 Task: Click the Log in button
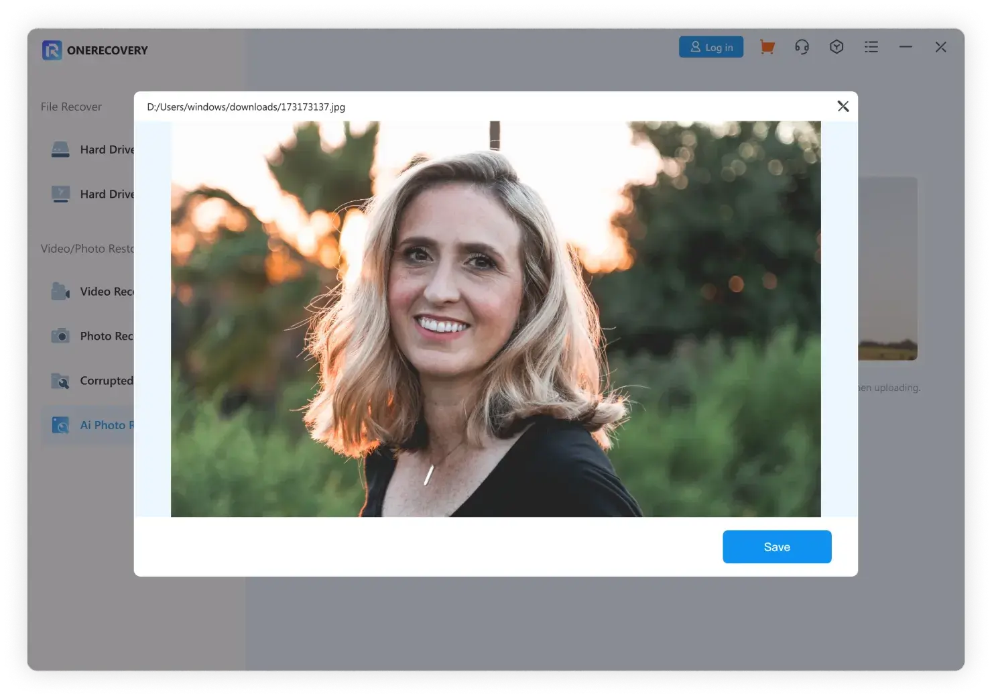click(x=711, y=47)
